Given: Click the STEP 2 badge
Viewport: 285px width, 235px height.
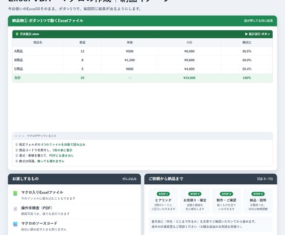Looking at the screenshot, I should [x=195, y=194].
